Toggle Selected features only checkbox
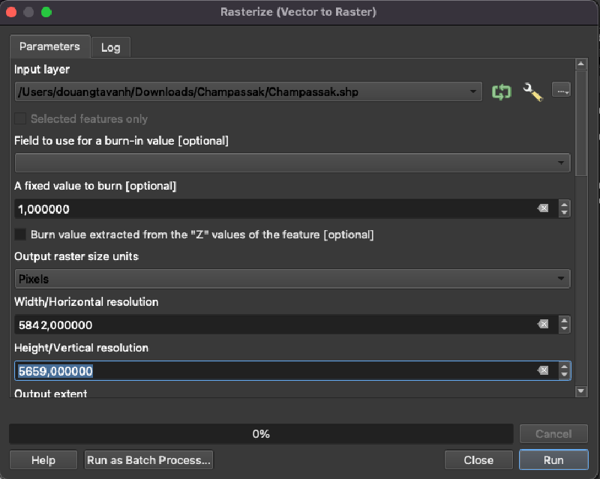Image resolution: width=600 pixels, height=479 pixels. pyautogui.click(x=21, y=118)
